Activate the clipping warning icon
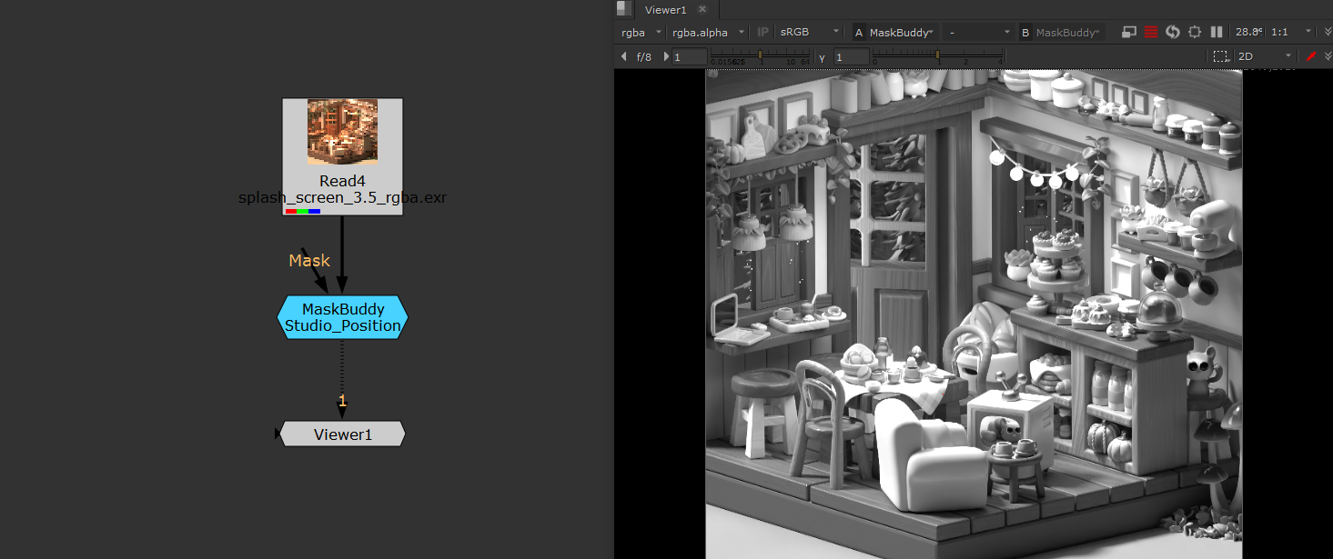 click(x=1151, y=32)
